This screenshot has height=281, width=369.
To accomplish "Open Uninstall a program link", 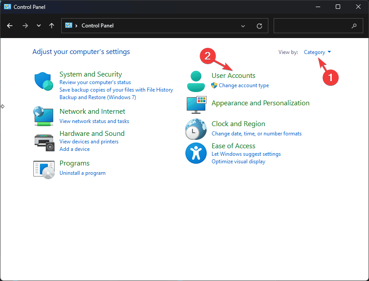I will (x=82, y=173).
